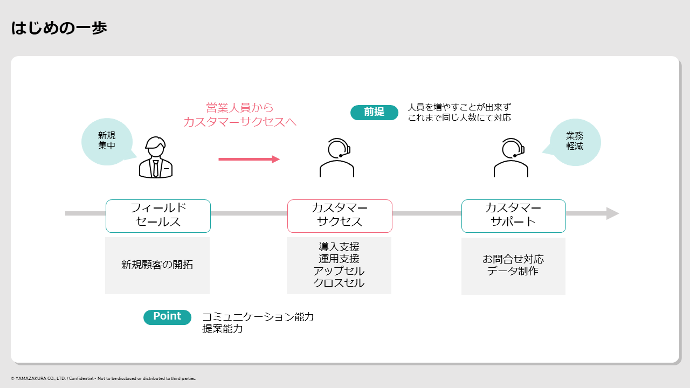
Task: Click the Customer Success headset person icon
Action: click(x=337, y=158)
